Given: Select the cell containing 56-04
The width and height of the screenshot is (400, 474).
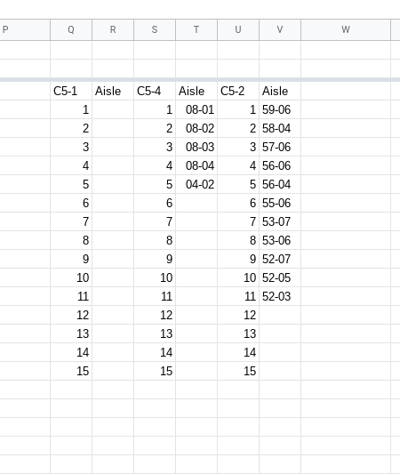Looking at the screenshot, I should [280, 184].
